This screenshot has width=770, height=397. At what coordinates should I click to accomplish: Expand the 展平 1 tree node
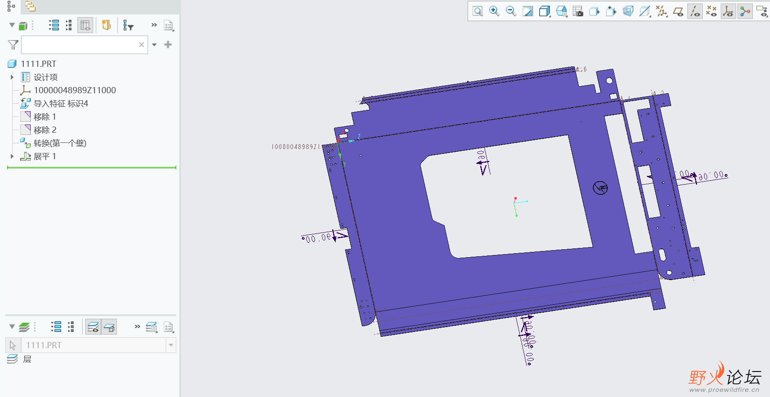pos(12,157)
